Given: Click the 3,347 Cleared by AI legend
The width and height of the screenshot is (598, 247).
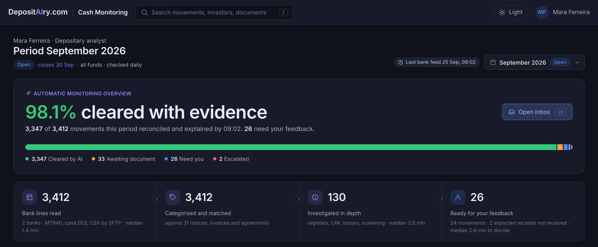Looking at the screenshot, I should click(54, 159).
